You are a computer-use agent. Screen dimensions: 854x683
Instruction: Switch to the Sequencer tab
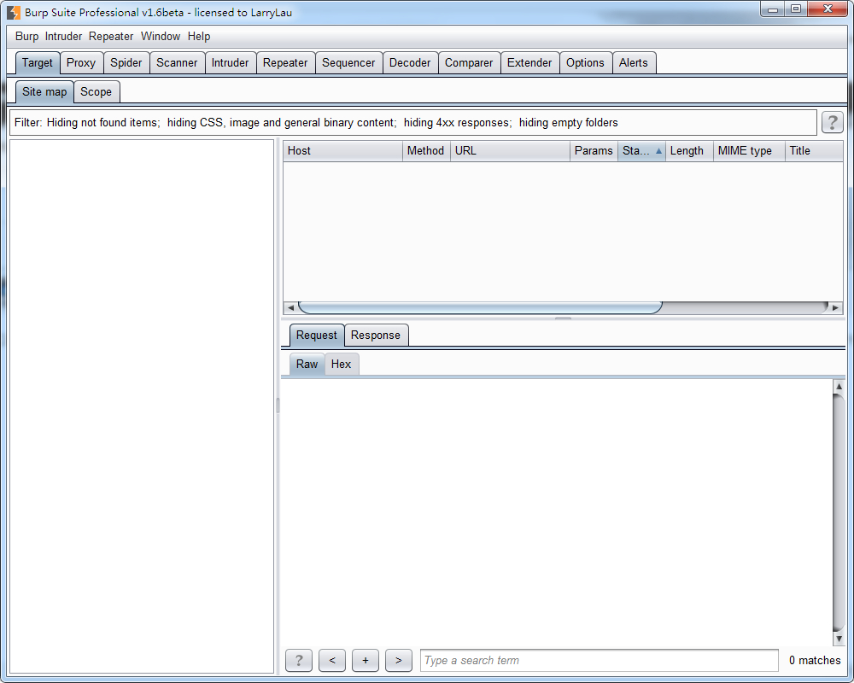348,62
